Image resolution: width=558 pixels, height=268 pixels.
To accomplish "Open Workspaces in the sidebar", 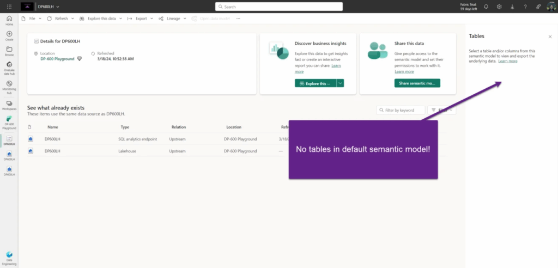I will tap(9, 105).
